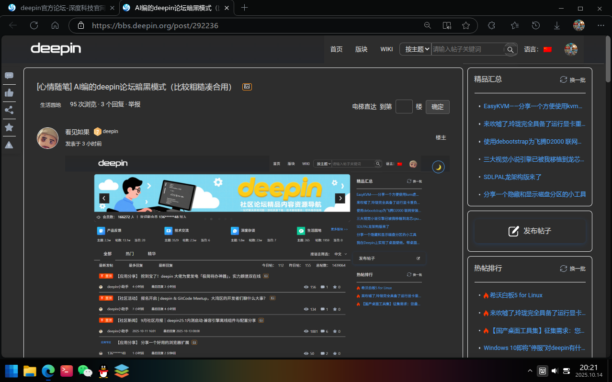Open a new browser tab
The image size is (612, 382).
245,8
